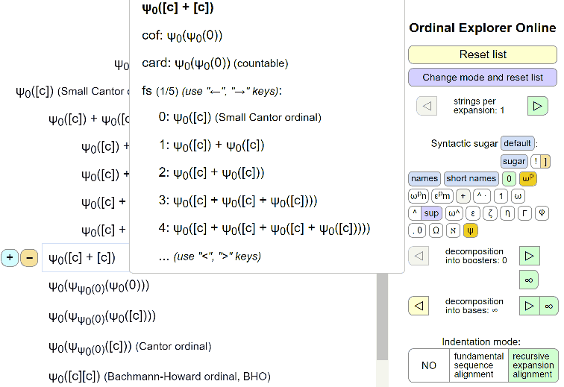The height and width of the screenshot is (387, 564).
Task: Decrease decomposition into boosters with left arrow
Action: pos(419,256)
